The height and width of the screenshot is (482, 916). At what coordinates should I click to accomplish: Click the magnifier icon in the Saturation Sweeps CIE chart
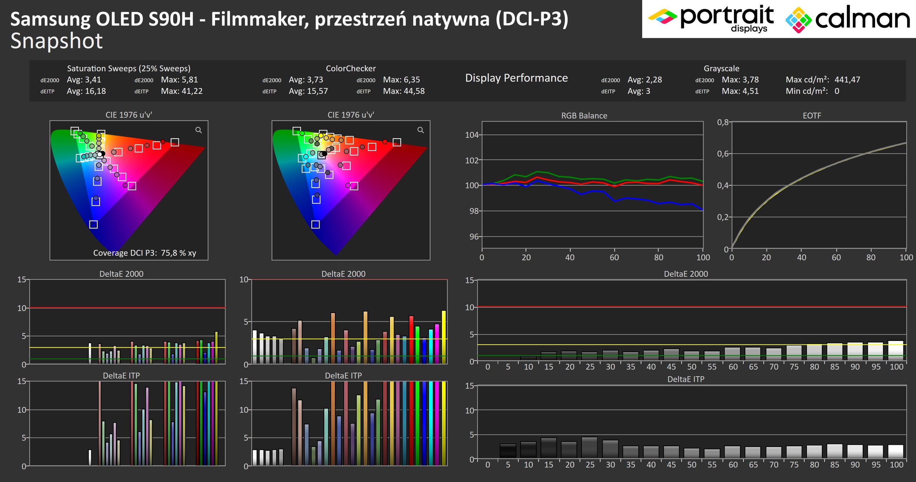click(x=199, y=130)
